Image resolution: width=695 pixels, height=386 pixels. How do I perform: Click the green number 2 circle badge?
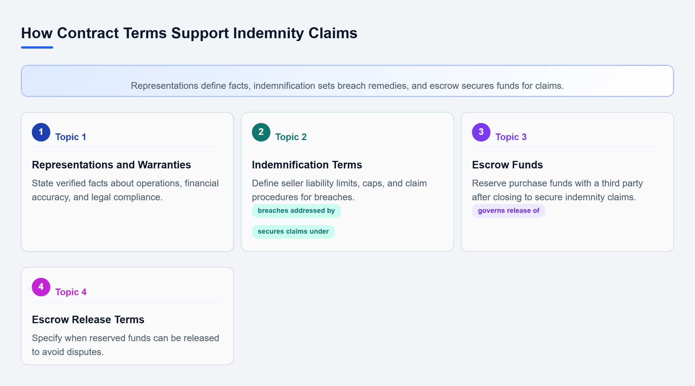[261, 132]
